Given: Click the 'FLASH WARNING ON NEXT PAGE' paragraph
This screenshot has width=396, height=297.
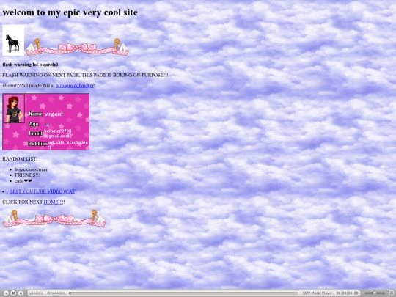Looking at the screenshot, I should (x=85, y=76).
